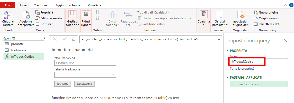Close the Impostazioni query pane
Image resolution: width=294 pixels, height=103 pixels.
click(x=286, y=41)
